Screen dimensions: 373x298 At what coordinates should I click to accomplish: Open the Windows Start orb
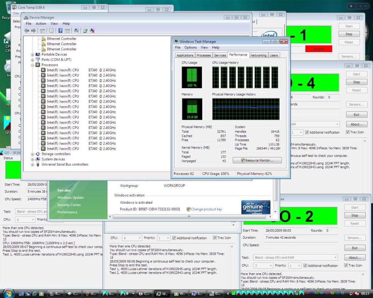click(x=8, y=293)
